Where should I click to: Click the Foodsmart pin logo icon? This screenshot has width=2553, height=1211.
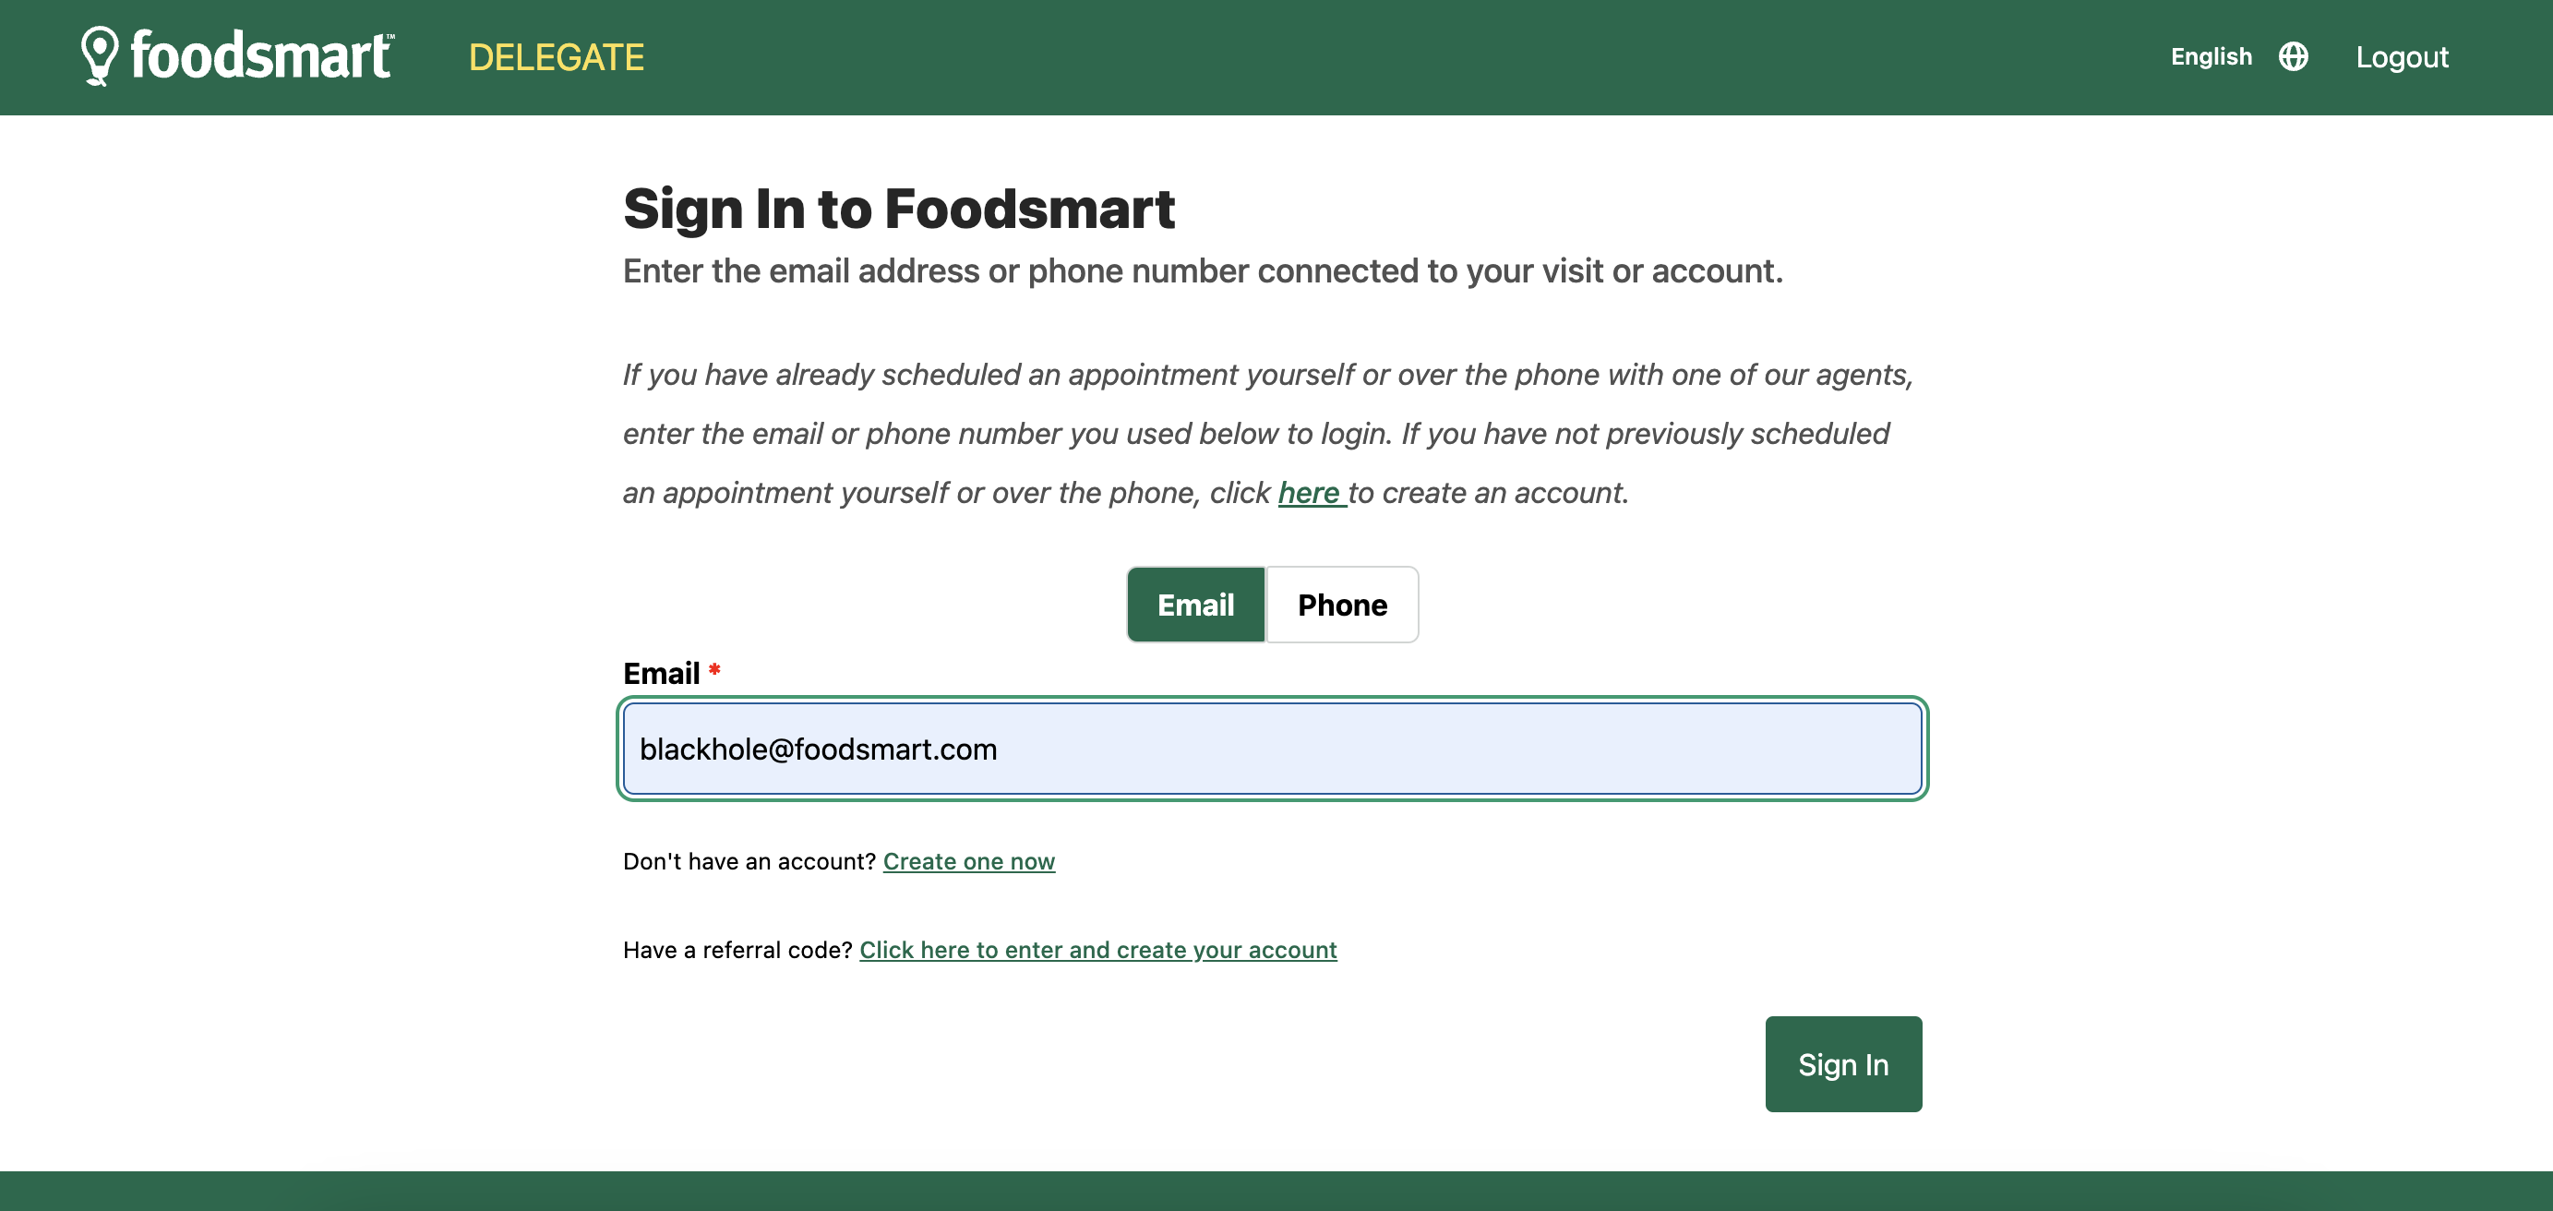tap(99, 55)
